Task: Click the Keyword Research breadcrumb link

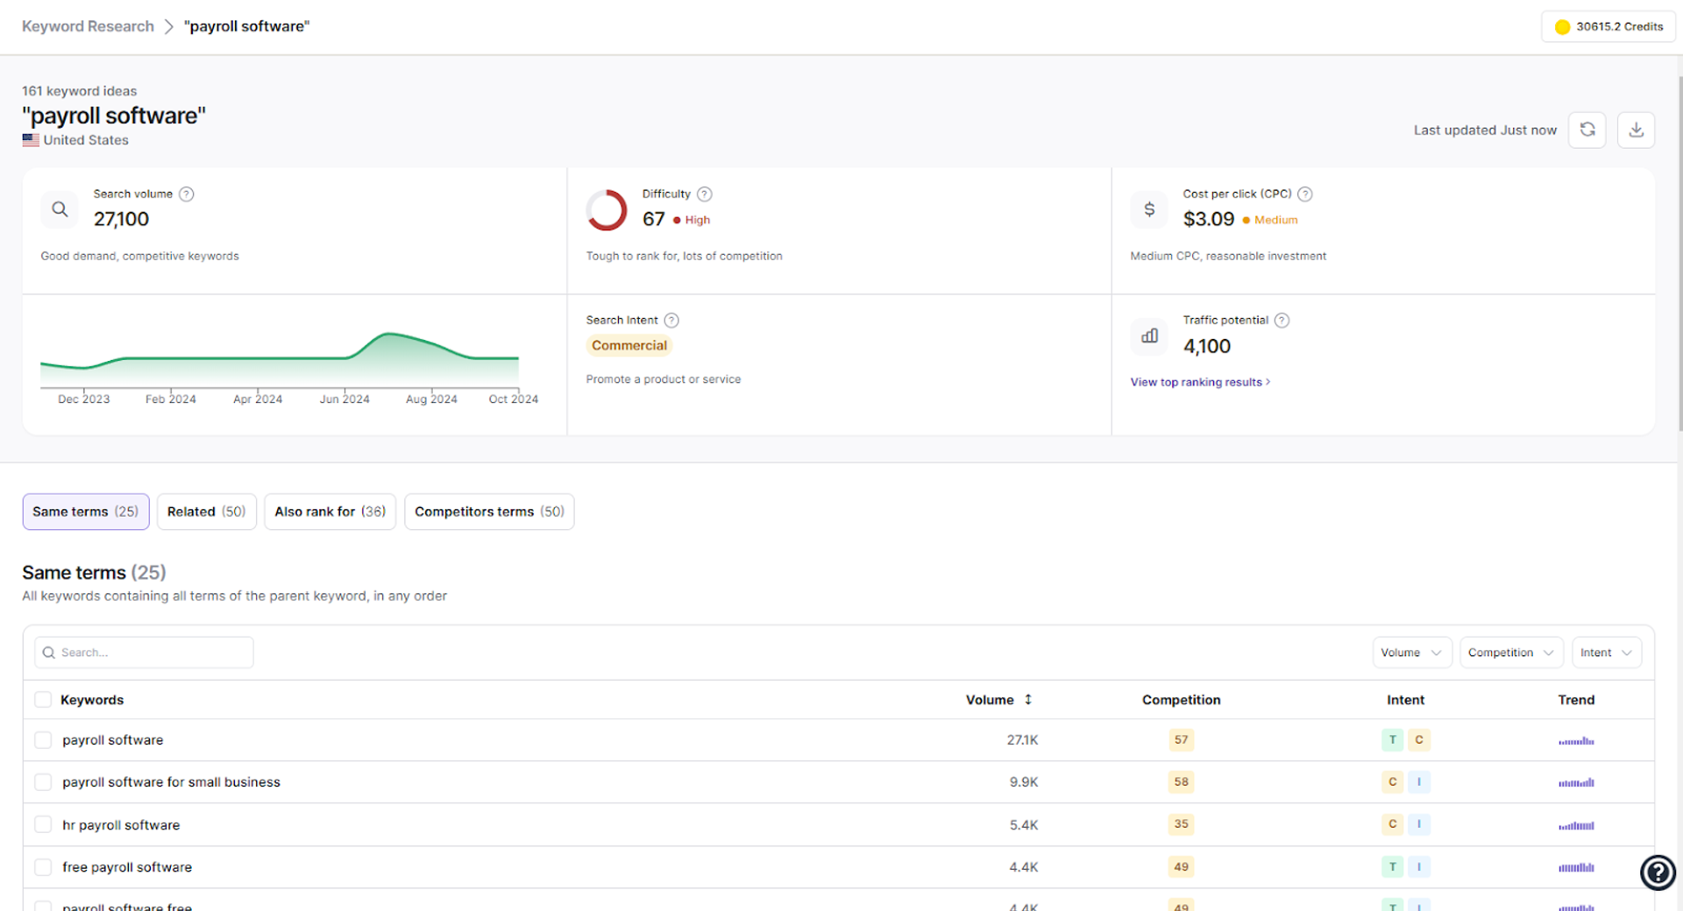Action: (x=88, y=26)
